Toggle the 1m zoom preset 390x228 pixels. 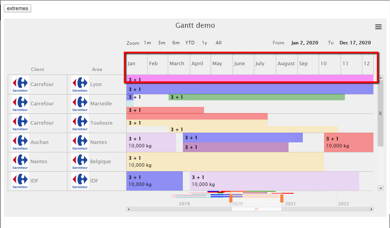(147, 43)
